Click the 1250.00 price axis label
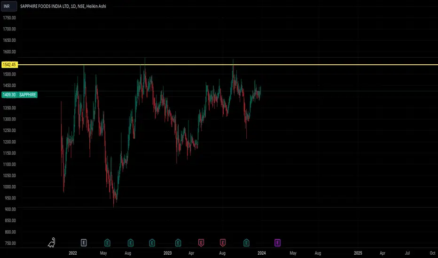This screenshot has width=438, height=258. (9, 130)
